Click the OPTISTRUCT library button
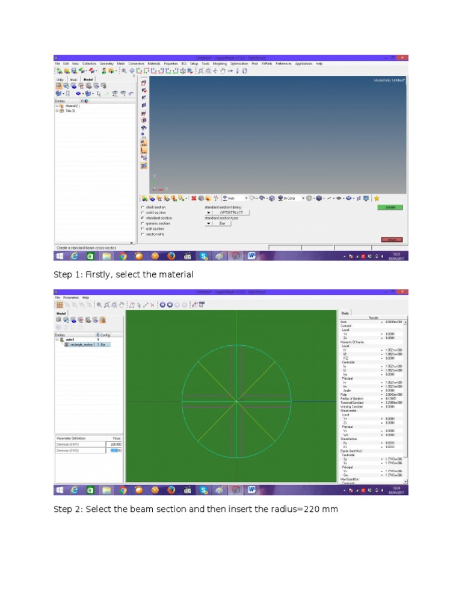Image resolution: width=462 pixels, height=616 pixels. coord(231,212)
